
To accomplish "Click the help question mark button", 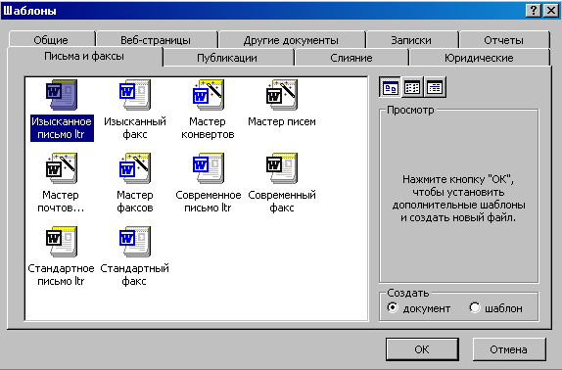I will (x=534, y=11).
